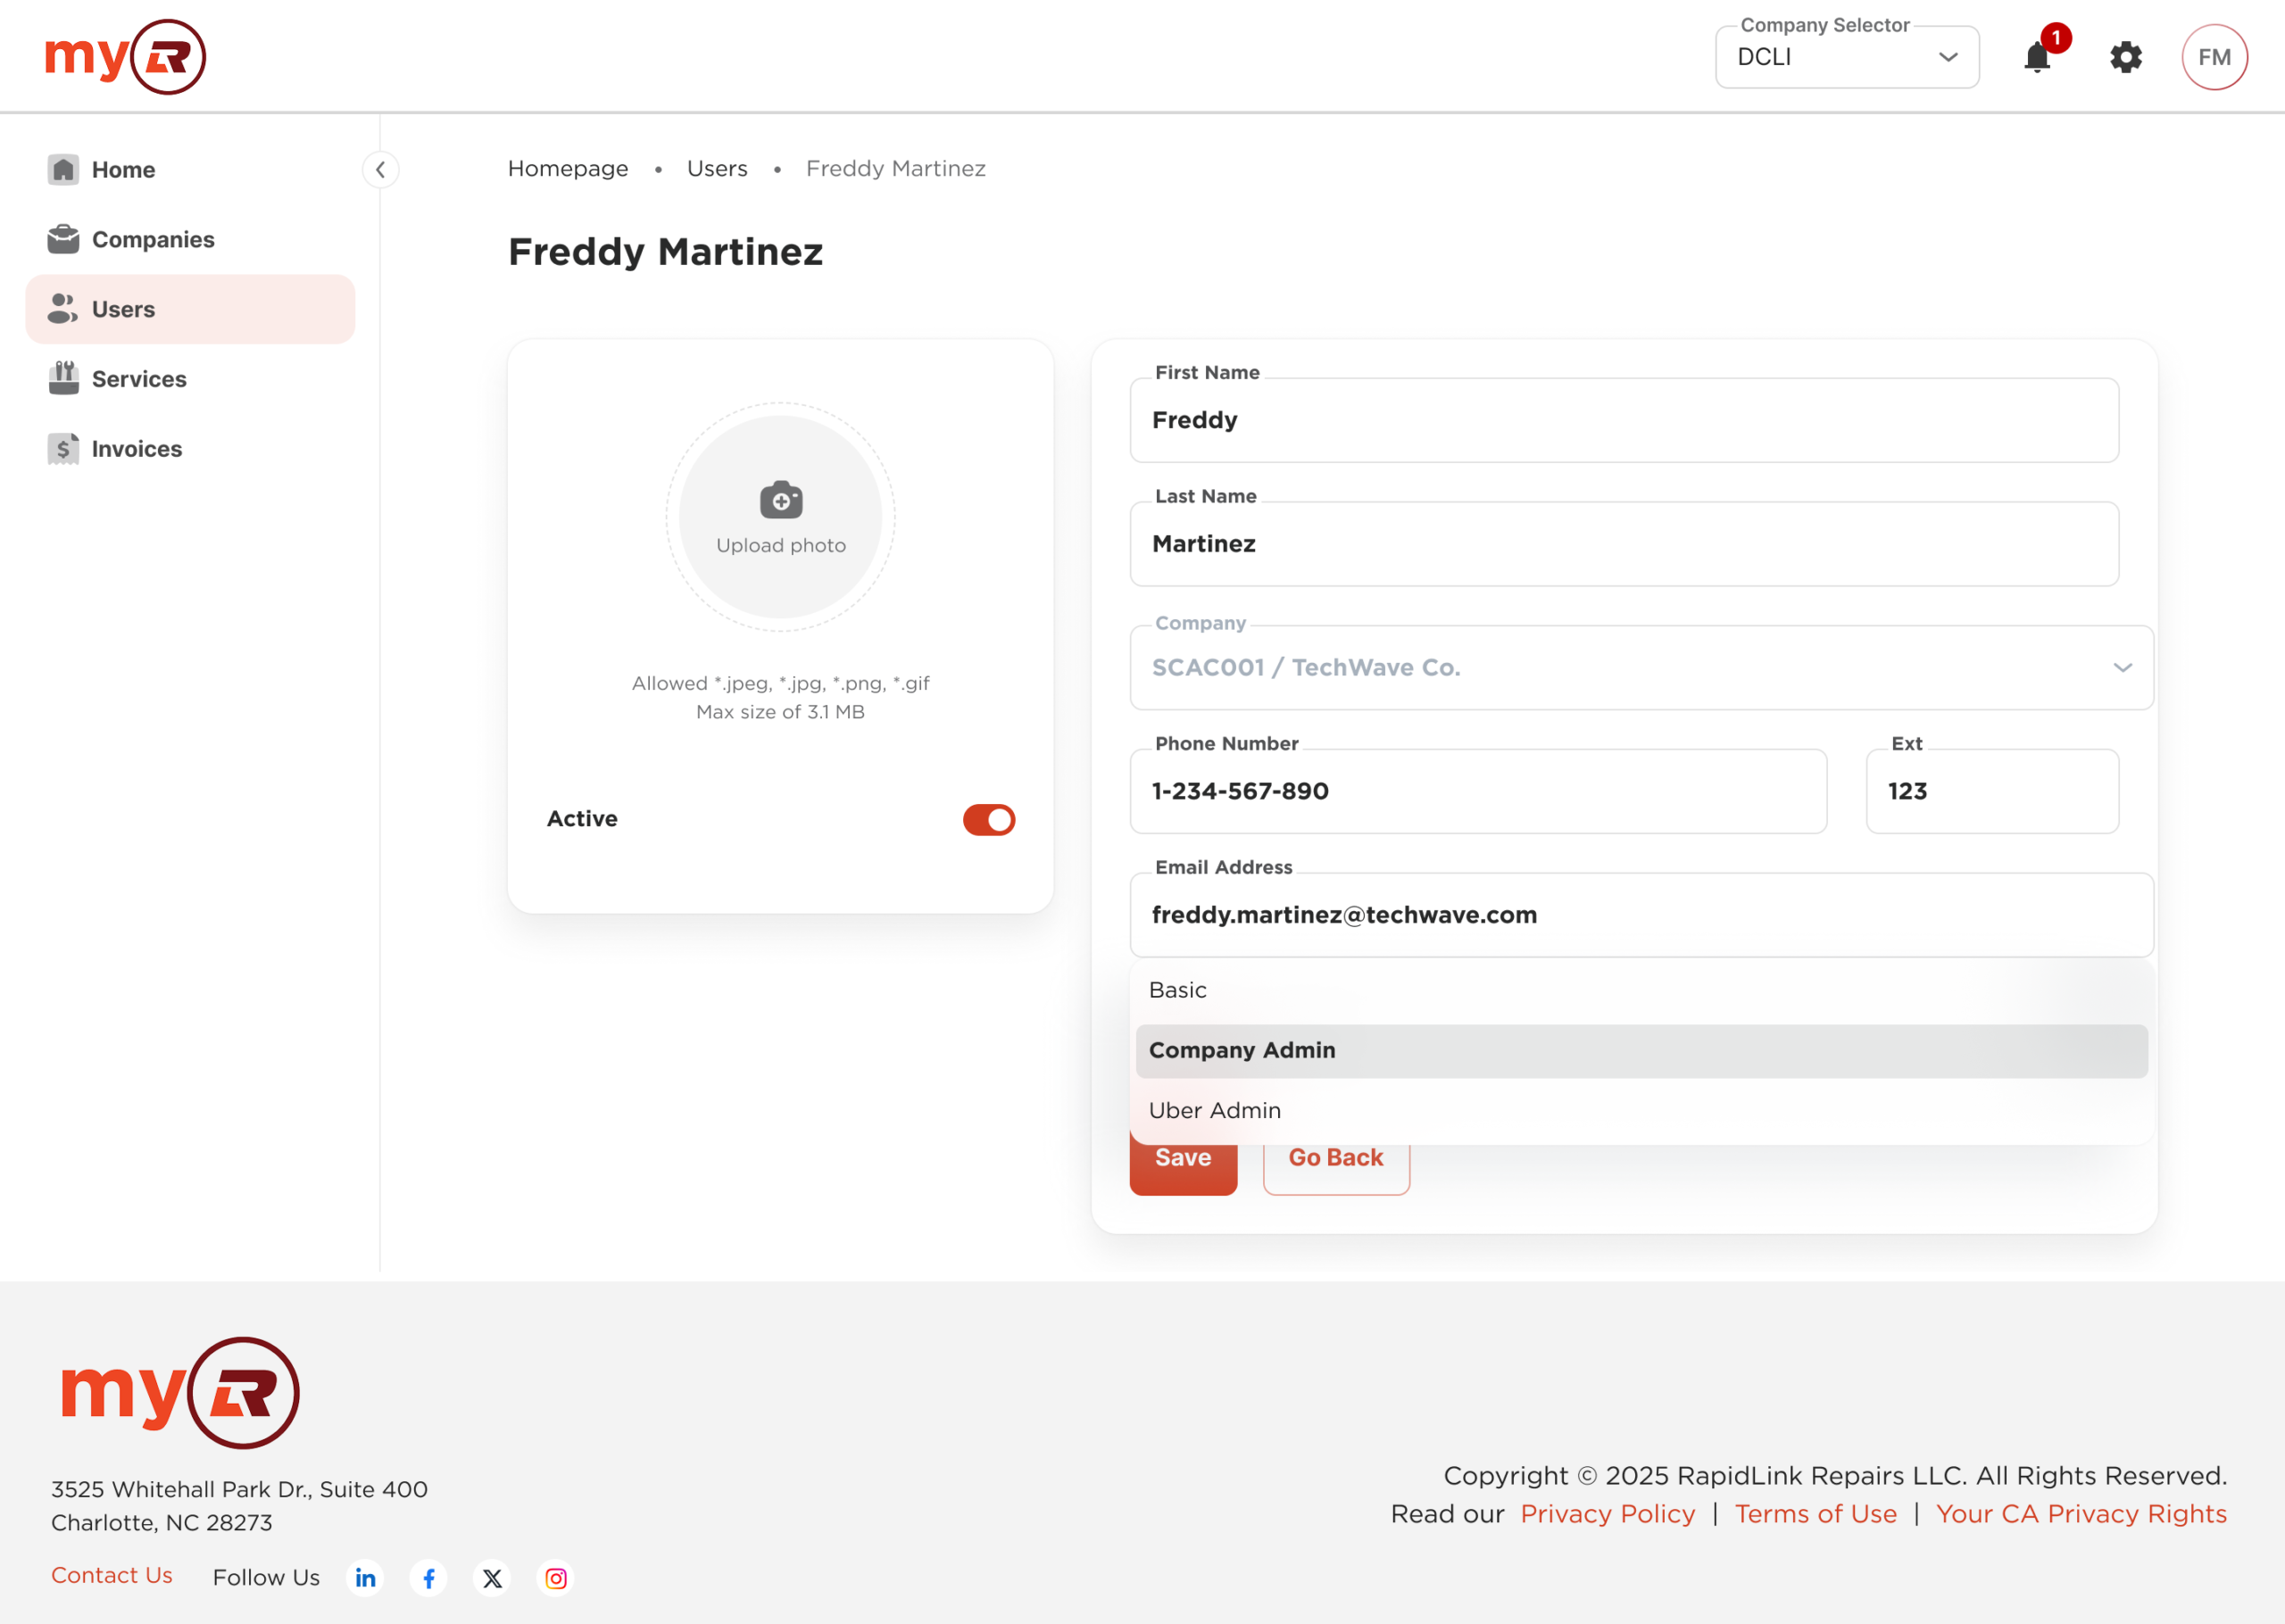
Task: Open the Instagram social icon
Action: pos(556,1578)
